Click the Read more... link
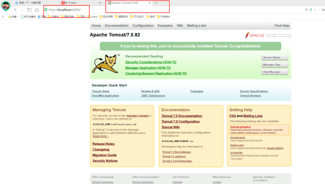The image size is (325, 184). click(x=101, y=136)
